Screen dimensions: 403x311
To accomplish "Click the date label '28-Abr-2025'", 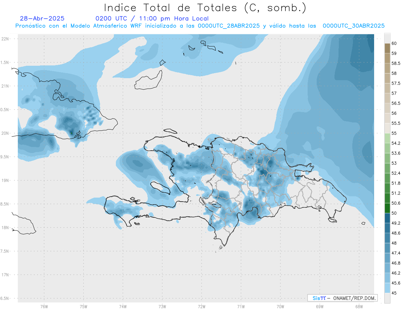I will [42, 18].
